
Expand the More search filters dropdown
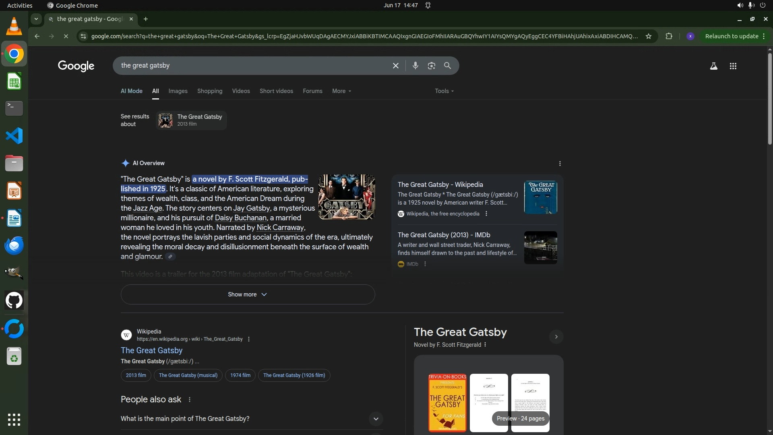pos(341,91)
